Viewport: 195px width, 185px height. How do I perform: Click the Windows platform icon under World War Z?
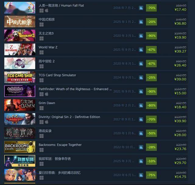click(41, 52)
